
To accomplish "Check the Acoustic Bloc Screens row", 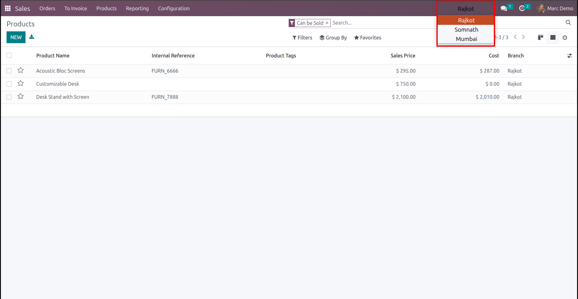I will 9,71.
